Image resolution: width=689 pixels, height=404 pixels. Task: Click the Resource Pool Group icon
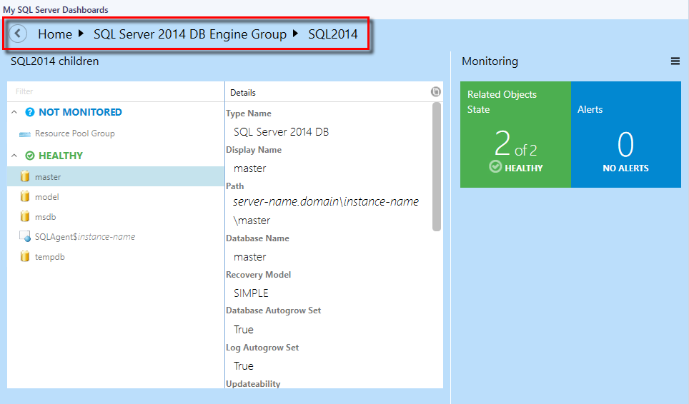coord(24,133)
